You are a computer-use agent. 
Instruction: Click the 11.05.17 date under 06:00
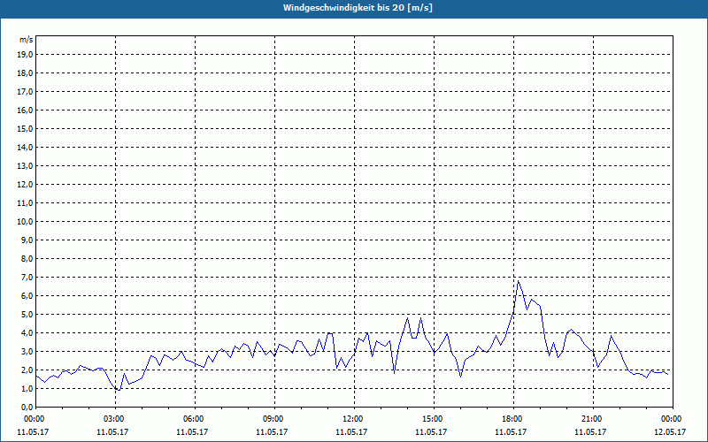click(192, 431)
